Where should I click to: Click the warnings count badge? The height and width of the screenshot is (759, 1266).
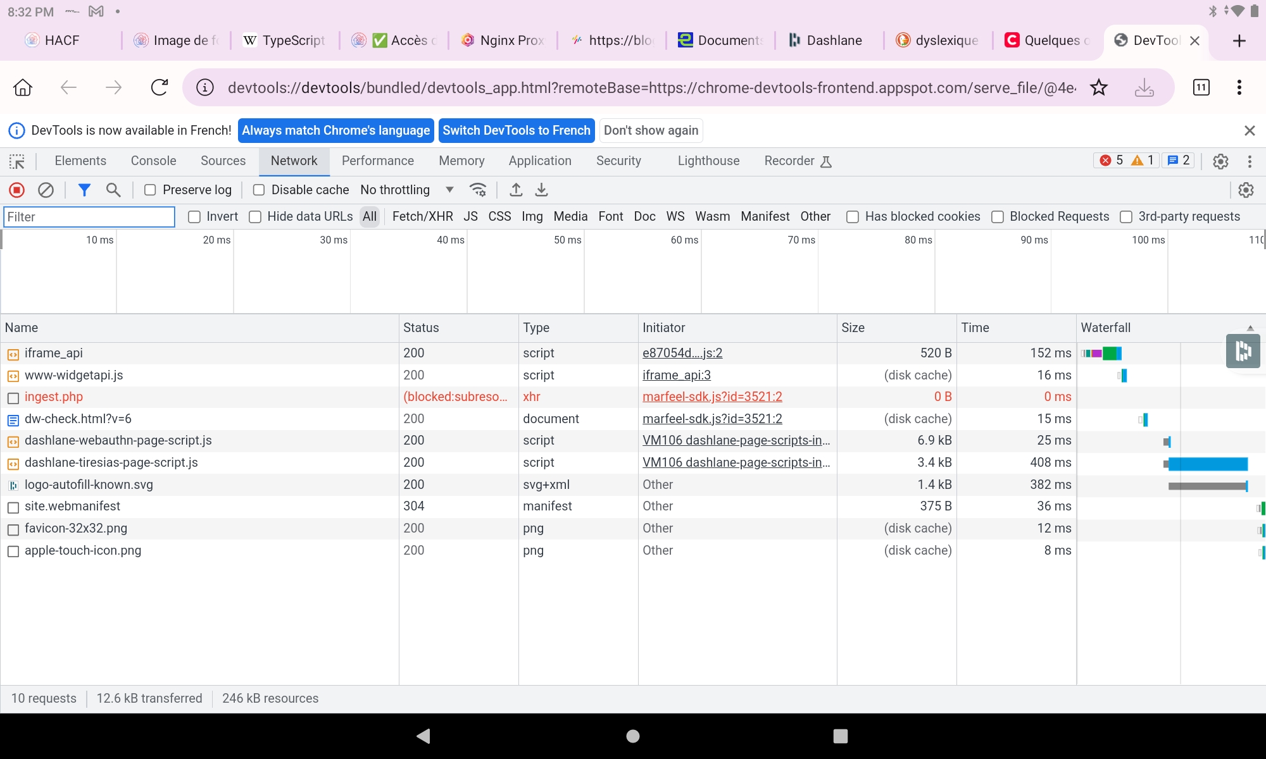[x=1143, y=161]
